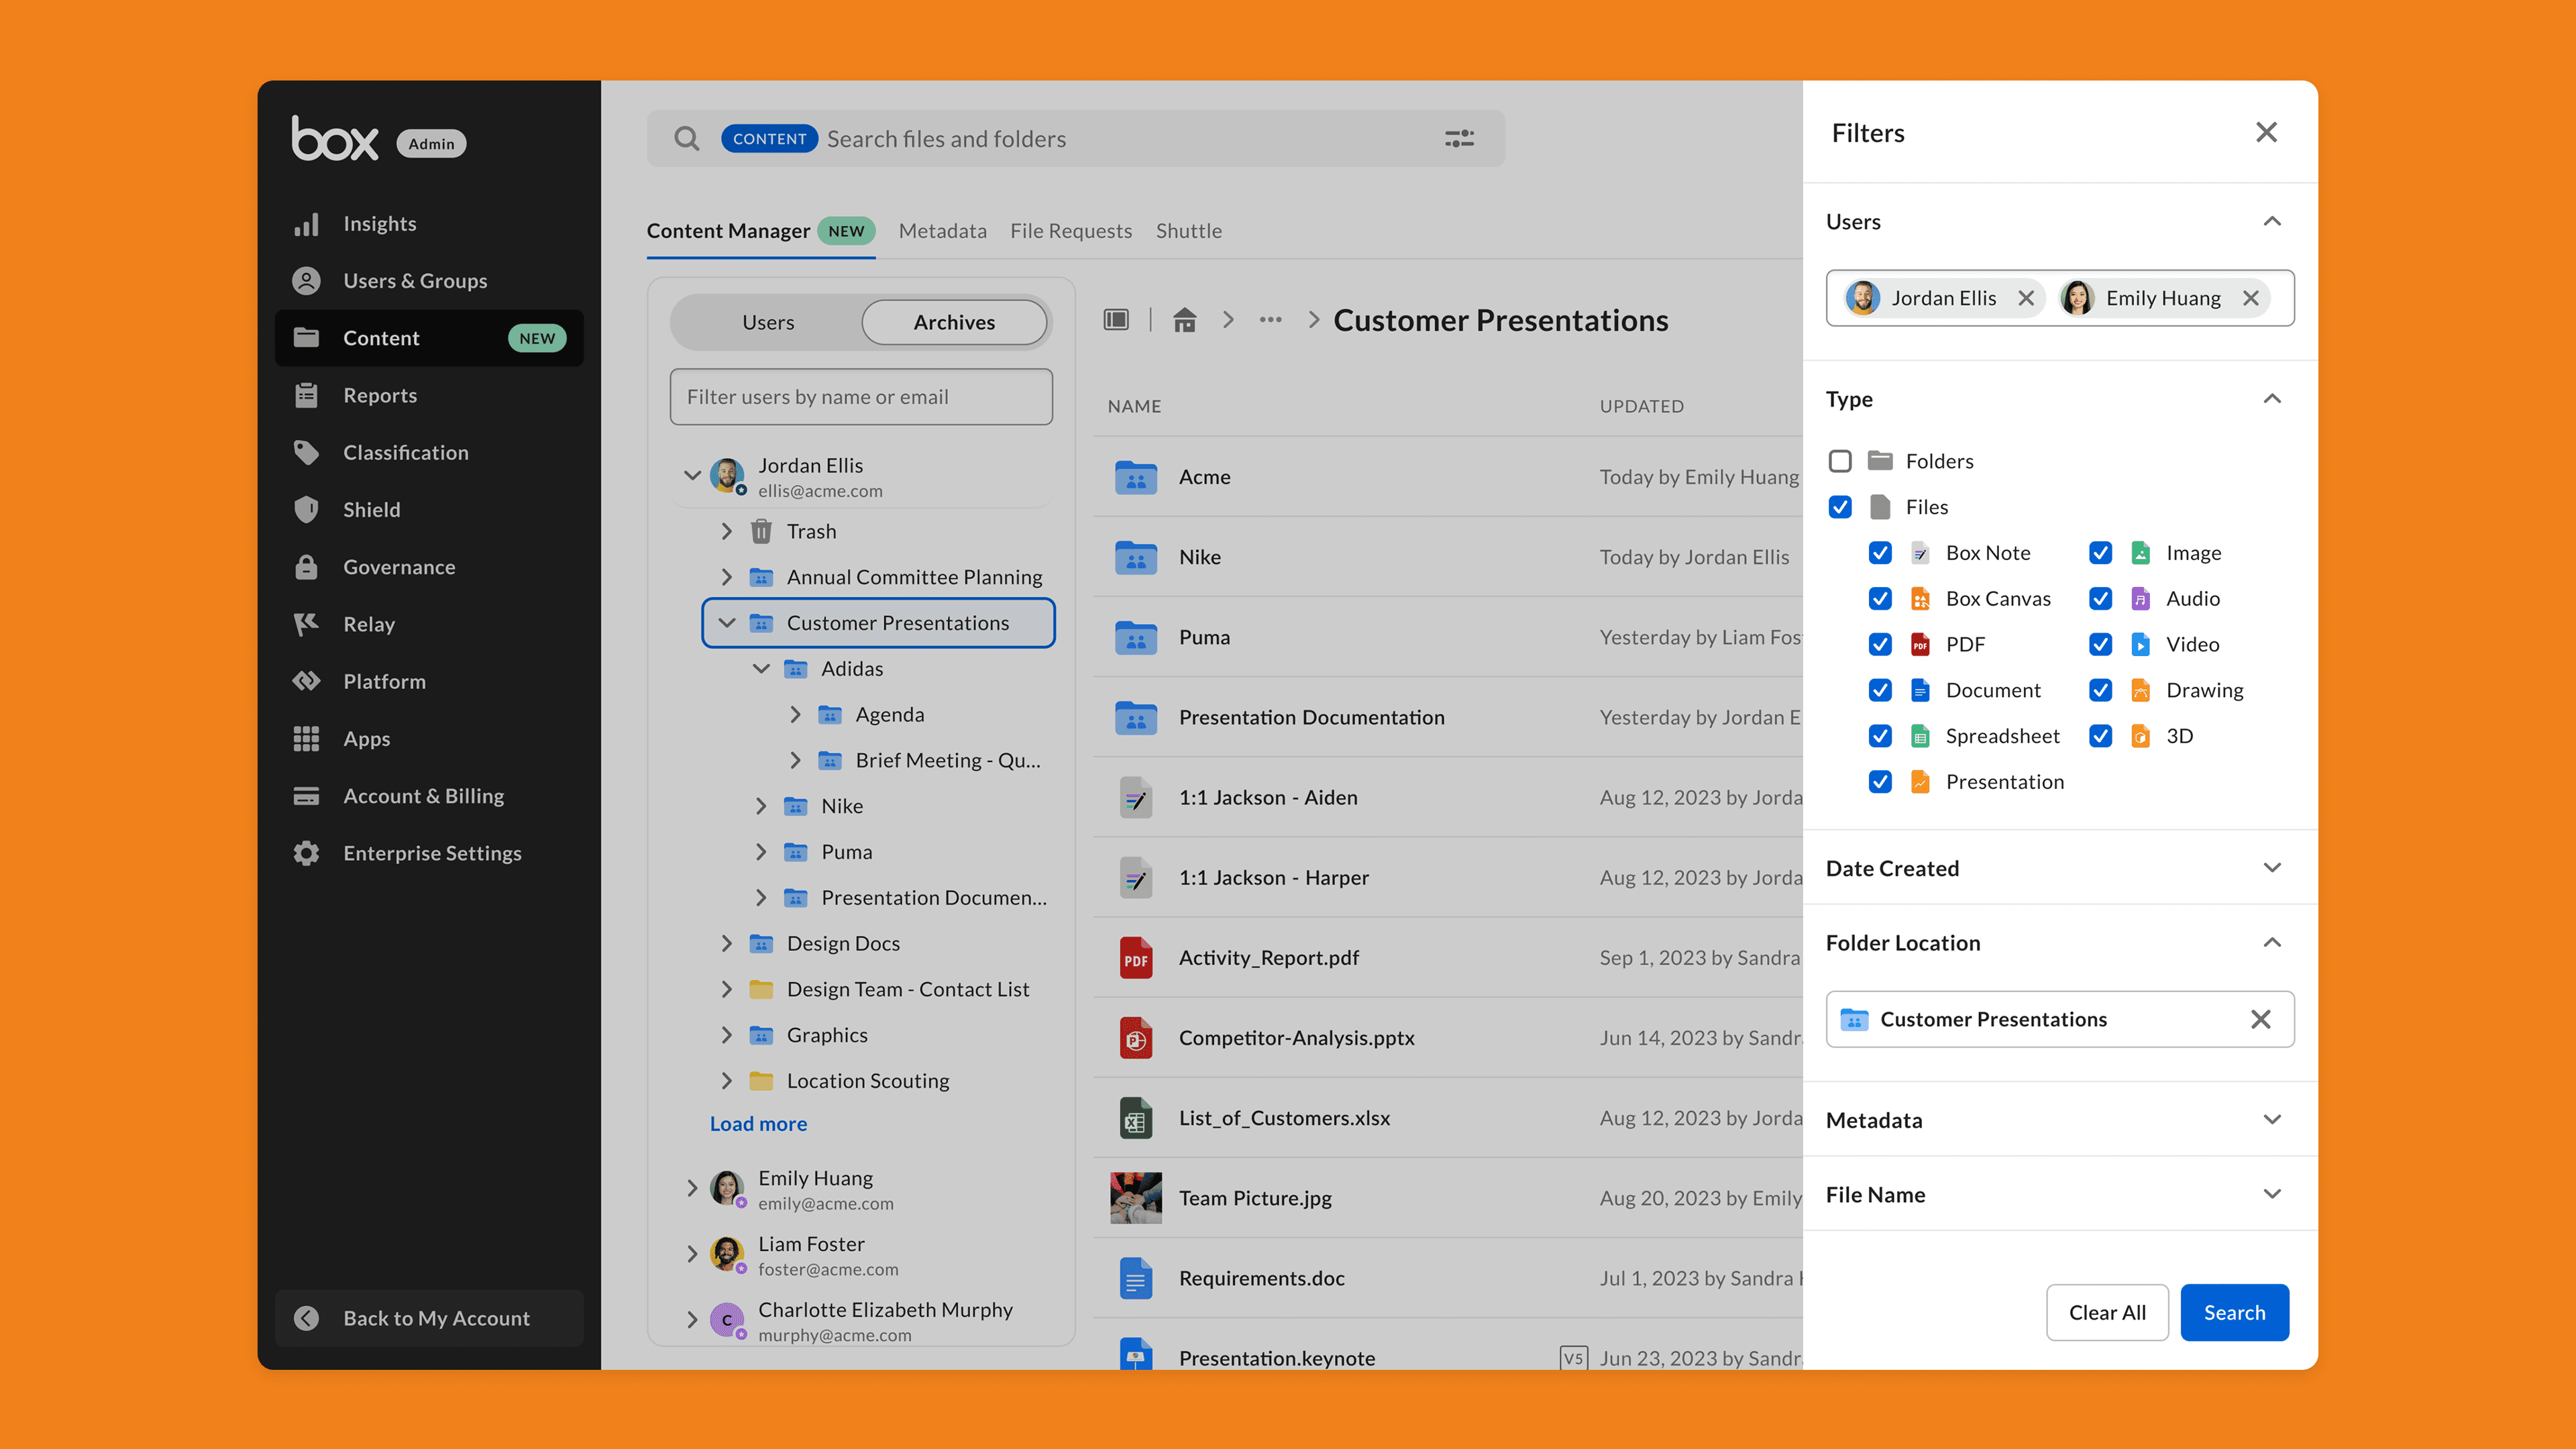
Task: Expand Emily Huang user tree
Action: pos(692,1188)
